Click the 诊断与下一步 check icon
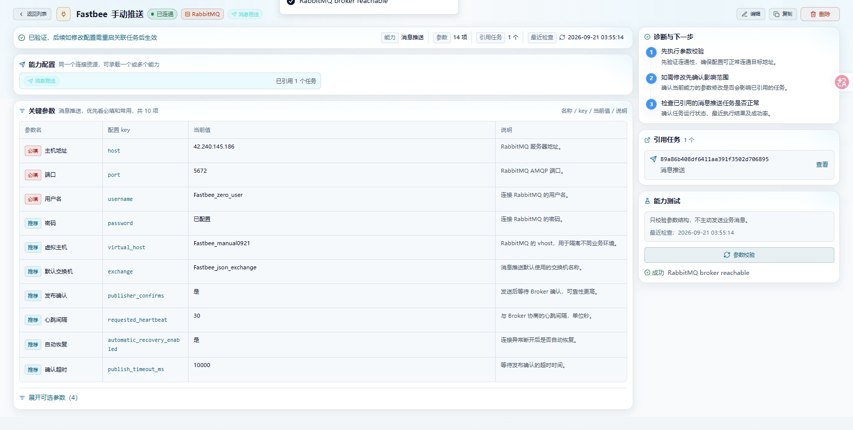Image resolution: width=853 pixels, height=430 pixels. pos(647,37)
